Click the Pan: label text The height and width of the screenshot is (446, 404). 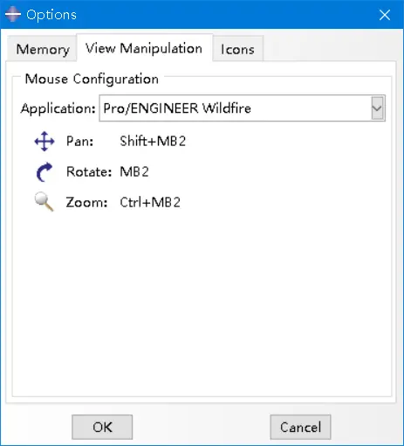79,142
